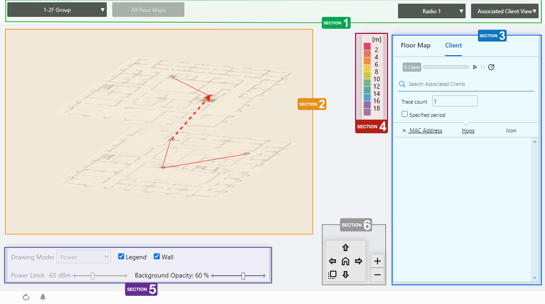Uncheck the Legend checkbox
Image resolution: width=545 pixels, height=304 pixels.
click(x=121, y=257)
